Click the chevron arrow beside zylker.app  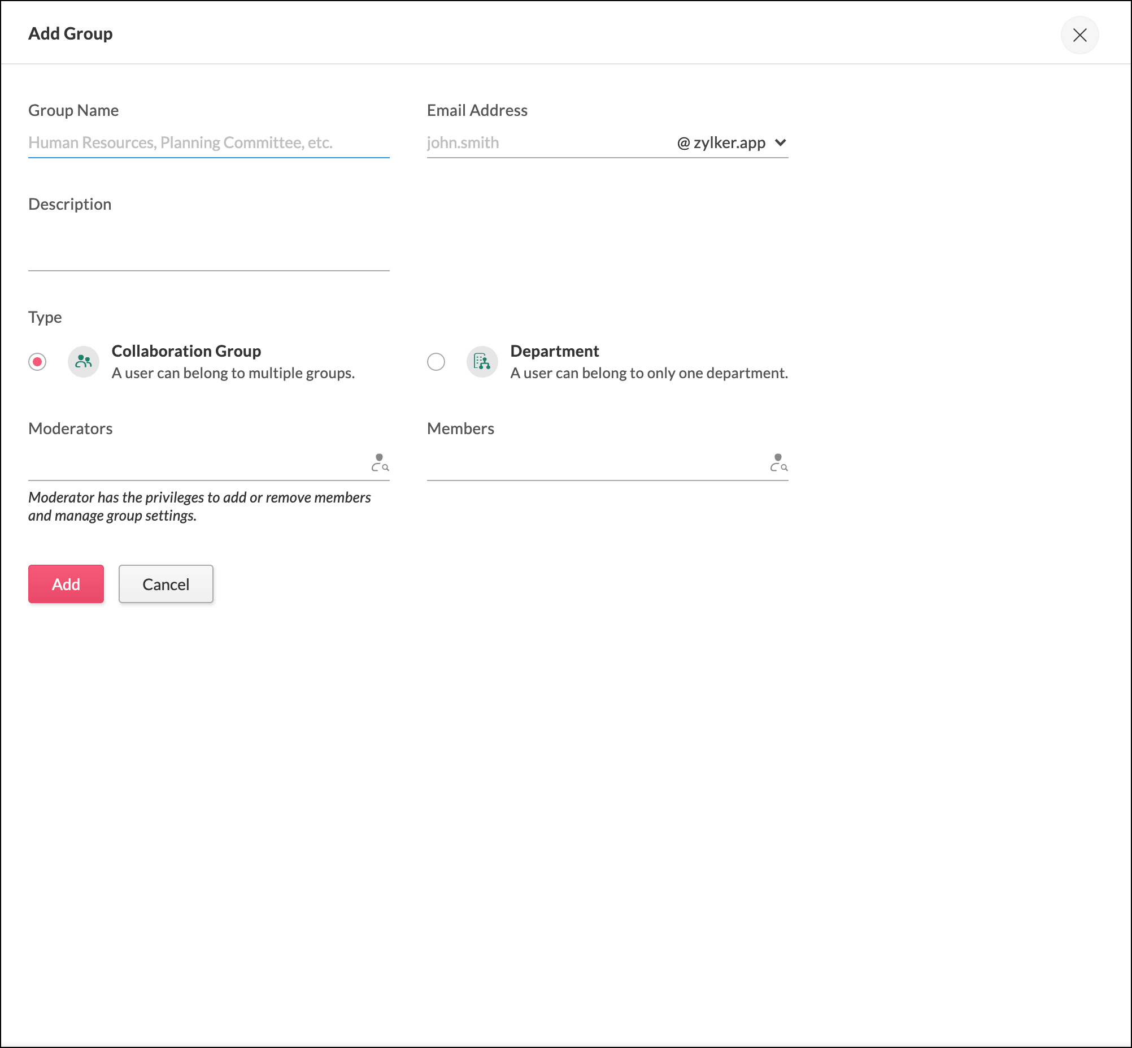[780, 142]
